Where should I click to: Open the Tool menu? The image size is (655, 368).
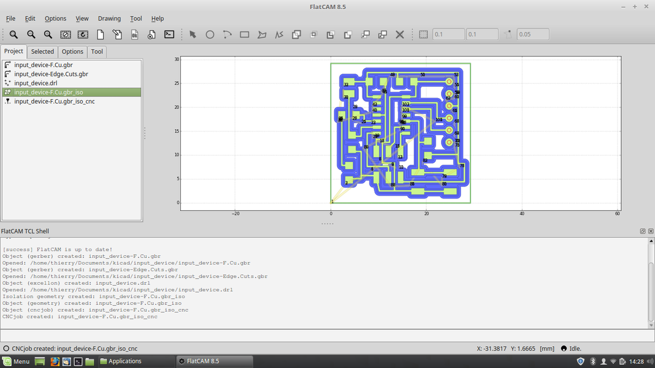tap(136, 19)
